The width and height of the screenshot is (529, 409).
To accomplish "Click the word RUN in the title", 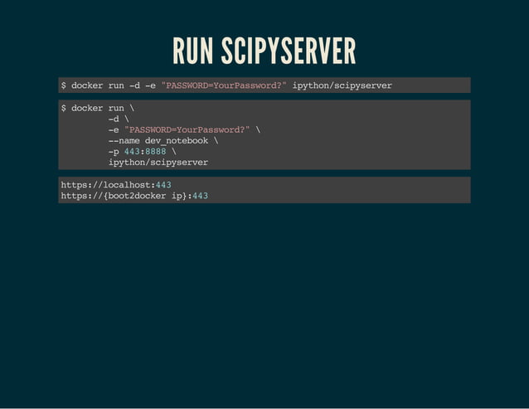I will pyautogui.click(x=193, y=52).
